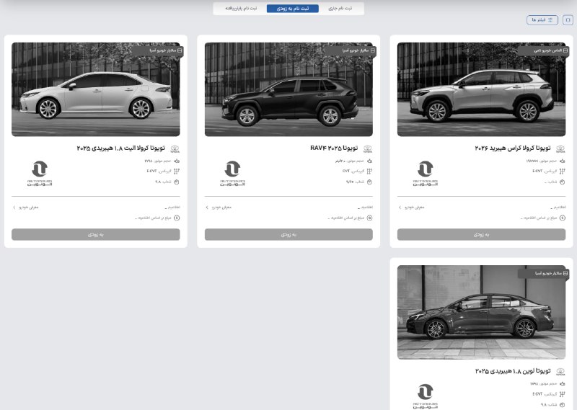The image size is (577, 410).
Task: Click the dealer badge on RAV4 photo
Action: [x=350, y=50]
